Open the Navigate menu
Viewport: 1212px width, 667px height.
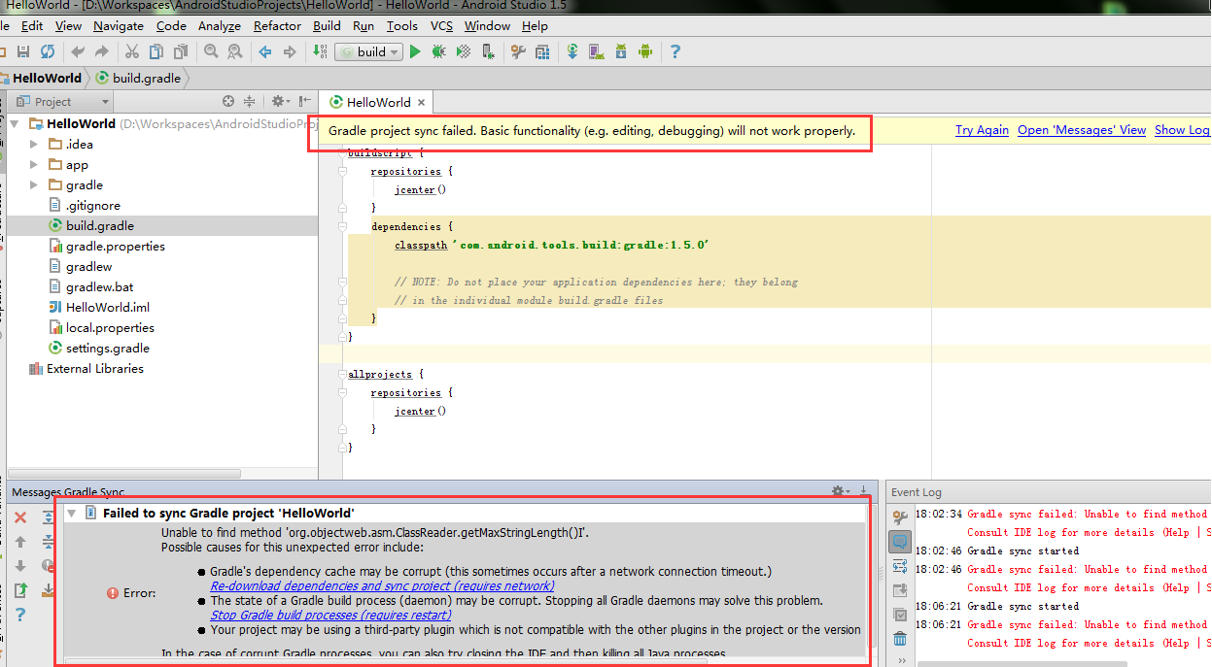point(119,26)
